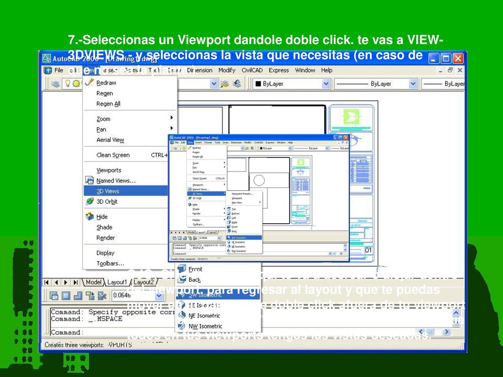
Task: Select highlighted 3D Views in large menu
Action: [126, 191]
